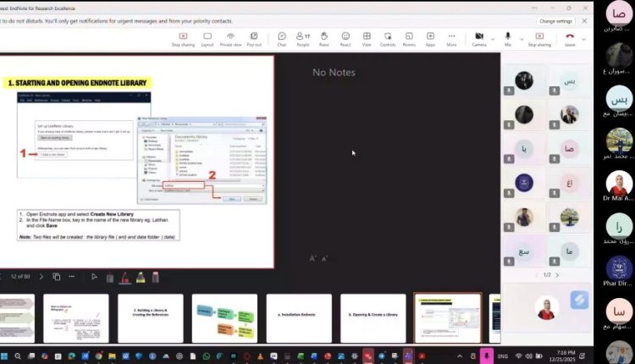Expand the Mic options dropdown arrow

tap(519, 37)
